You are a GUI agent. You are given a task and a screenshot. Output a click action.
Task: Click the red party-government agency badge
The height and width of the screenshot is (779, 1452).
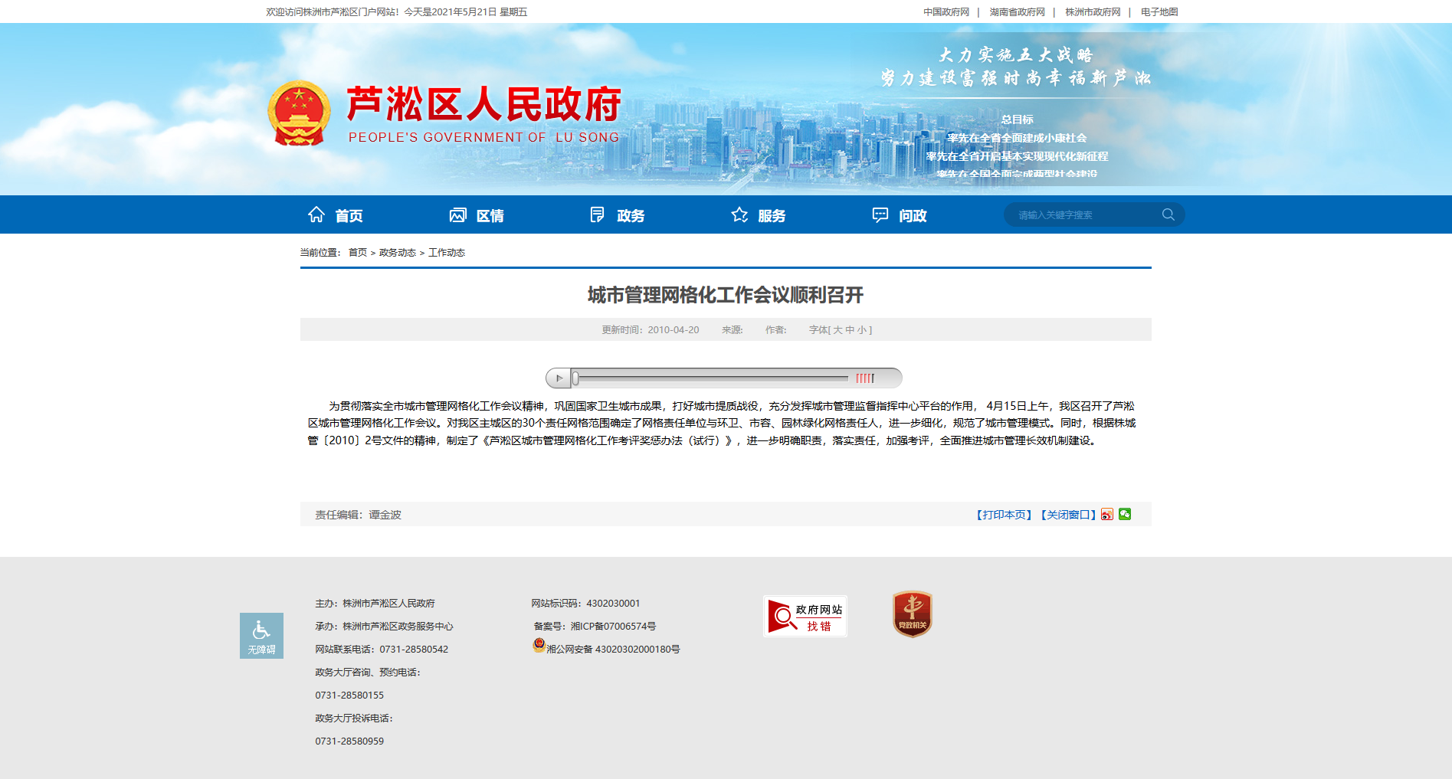pos(912,614)
